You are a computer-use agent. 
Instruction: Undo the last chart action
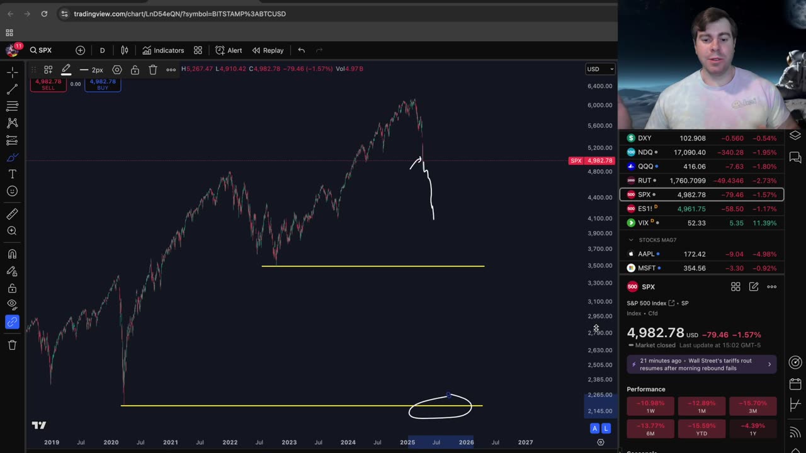click(301, 50)
